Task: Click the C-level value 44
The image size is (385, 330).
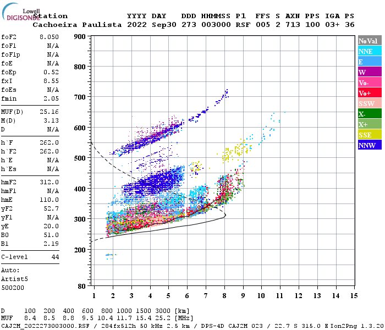Action: [x=55, y=257]
